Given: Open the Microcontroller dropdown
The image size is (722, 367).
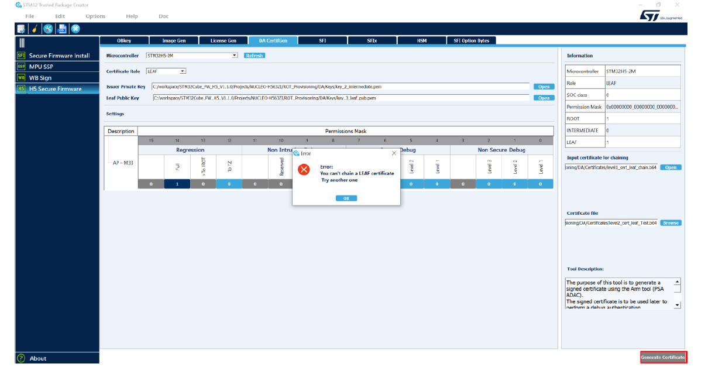Looking at the screenshot, I should click(192, 56).
